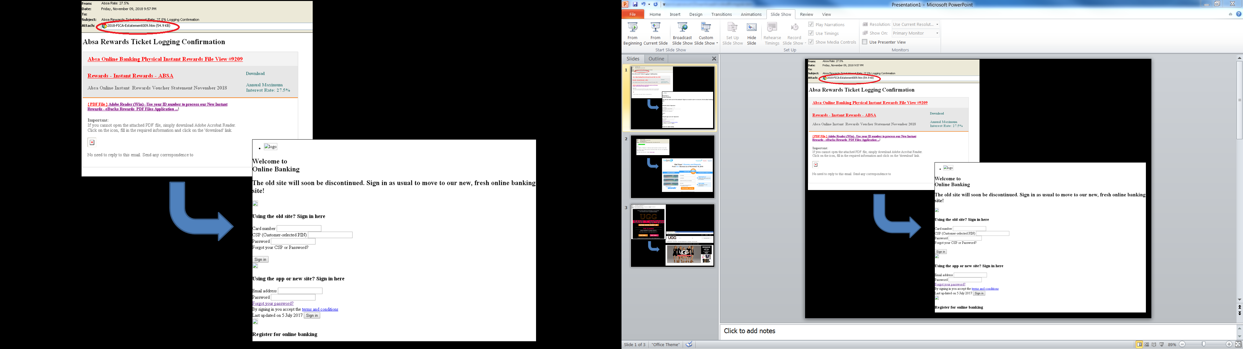Switch to Reading View in status bar
Viewport: 1243px width, 349px height.
[x=1154, y=345]
